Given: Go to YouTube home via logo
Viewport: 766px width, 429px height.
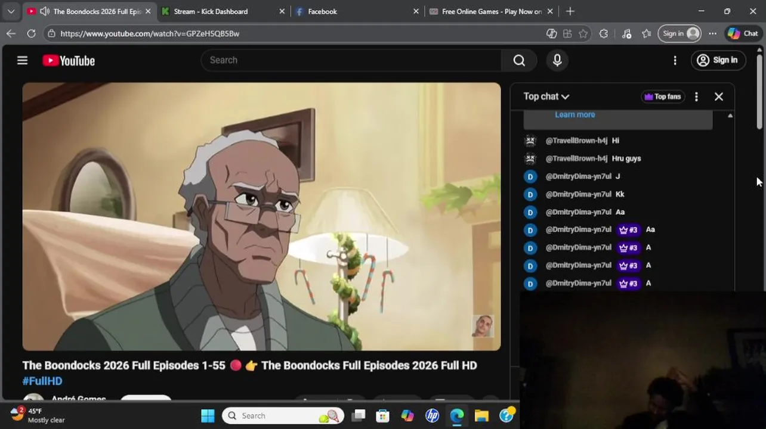Looking at the screenshot, I should (69, 61).
